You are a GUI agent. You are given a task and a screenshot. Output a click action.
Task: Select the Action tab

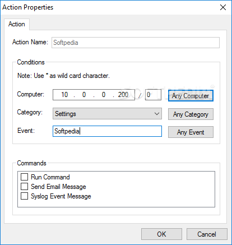(x=17, y=24)
